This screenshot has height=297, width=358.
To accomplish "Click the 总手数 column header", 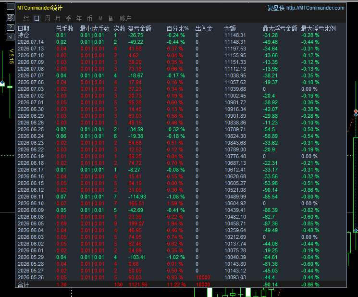I will pos(64,28).
